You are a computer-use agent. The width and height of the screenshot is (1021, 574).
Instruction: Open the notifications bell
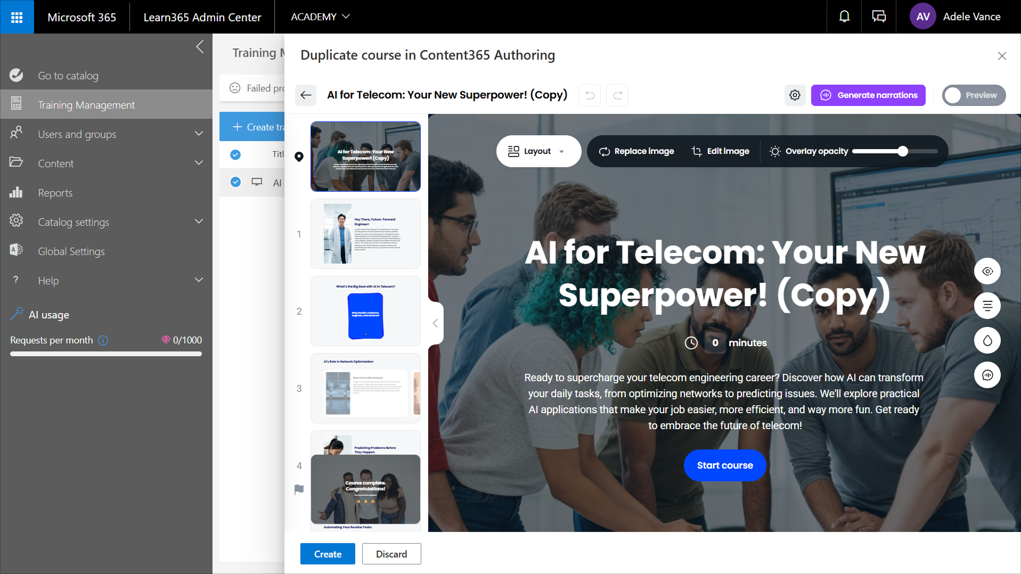coord(844,17)
